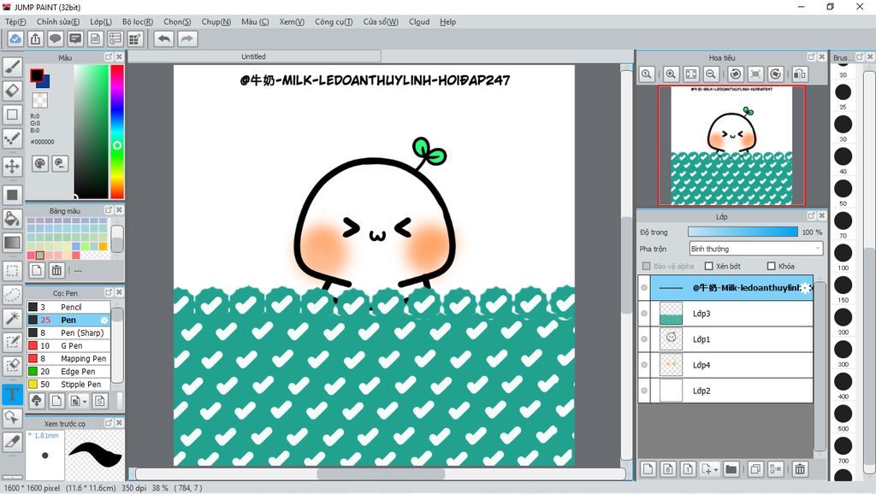Click the transparent color swatch
876x494 pixels.
pyautogui.click(x=39, y=100)
